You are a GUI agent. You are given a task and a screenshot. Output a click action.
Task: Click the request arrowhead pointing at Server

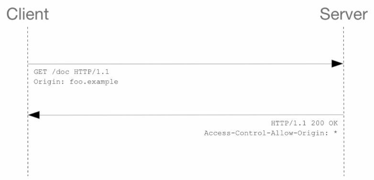337,64
